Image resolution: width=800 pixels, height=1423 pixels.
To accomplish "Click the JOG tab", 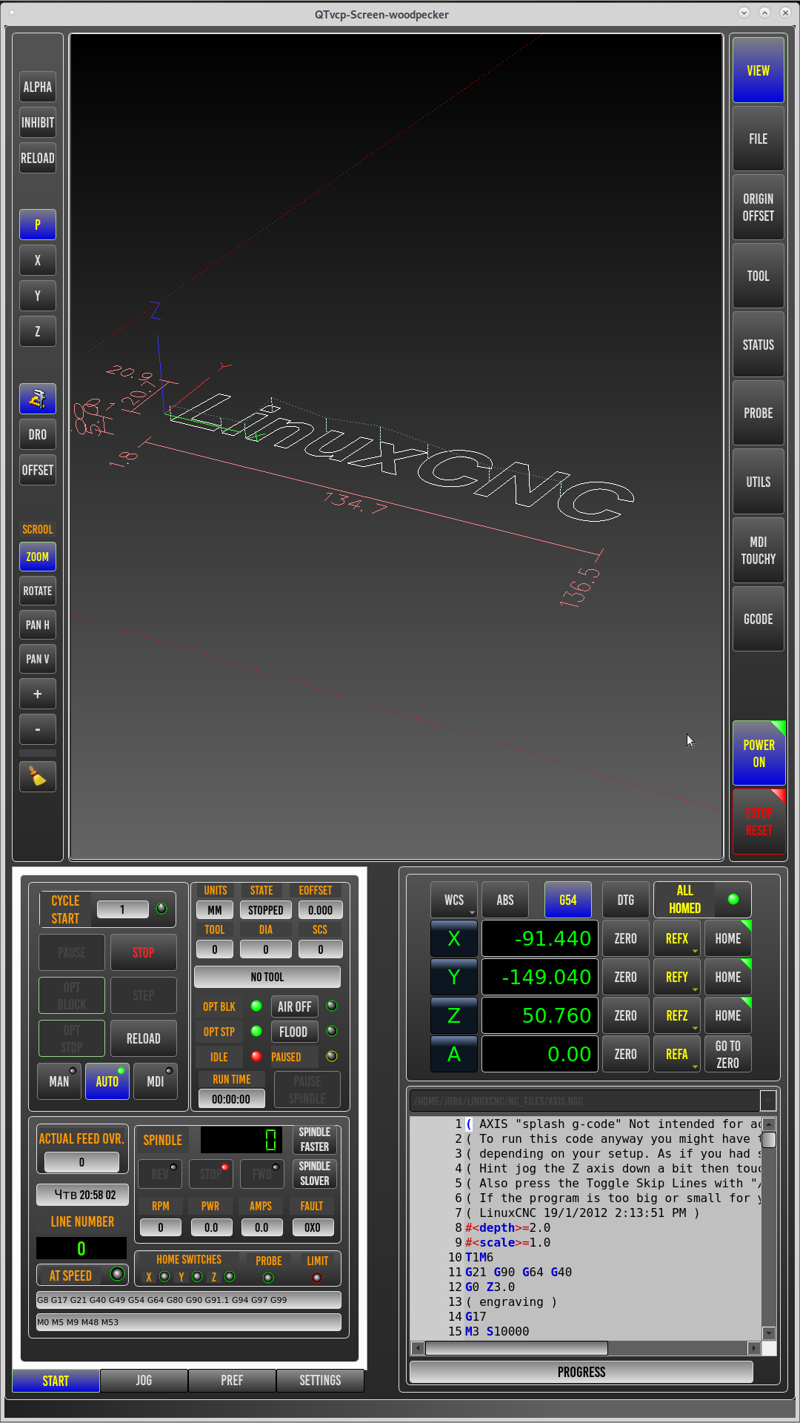I will click(x=144, y=1380).
